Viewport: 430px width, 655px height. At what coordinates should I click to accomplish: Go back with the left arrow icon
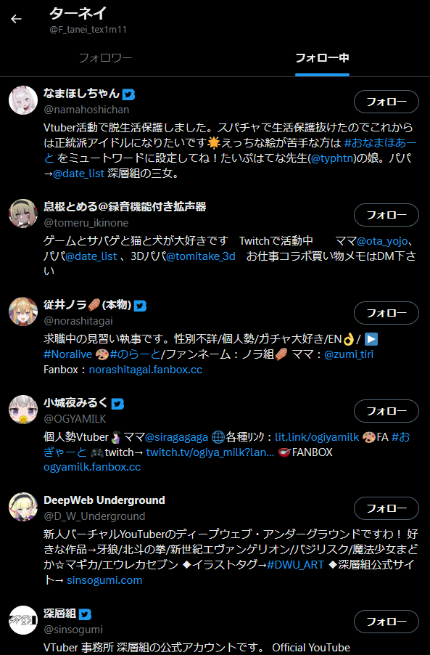point(16,19)
